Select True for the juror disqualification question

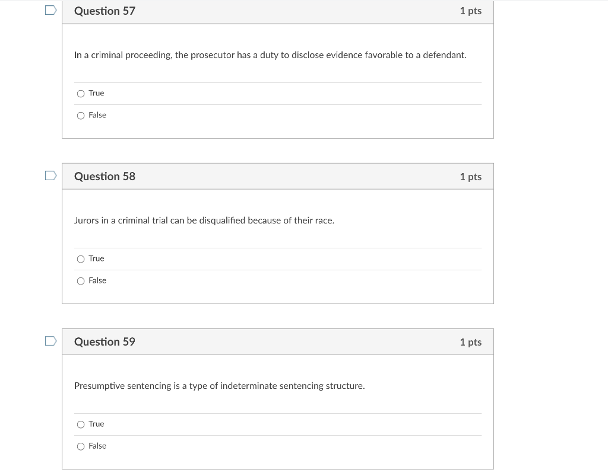pos(81,258)
